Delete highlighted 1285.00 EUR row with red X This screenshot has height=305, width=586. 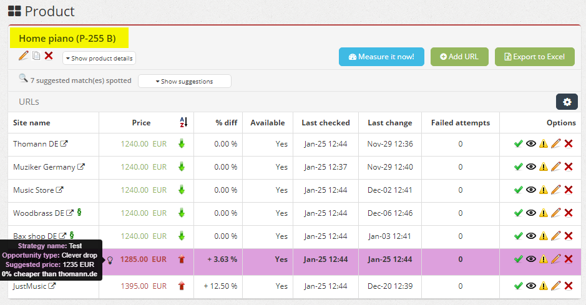[x=569, y=259]
